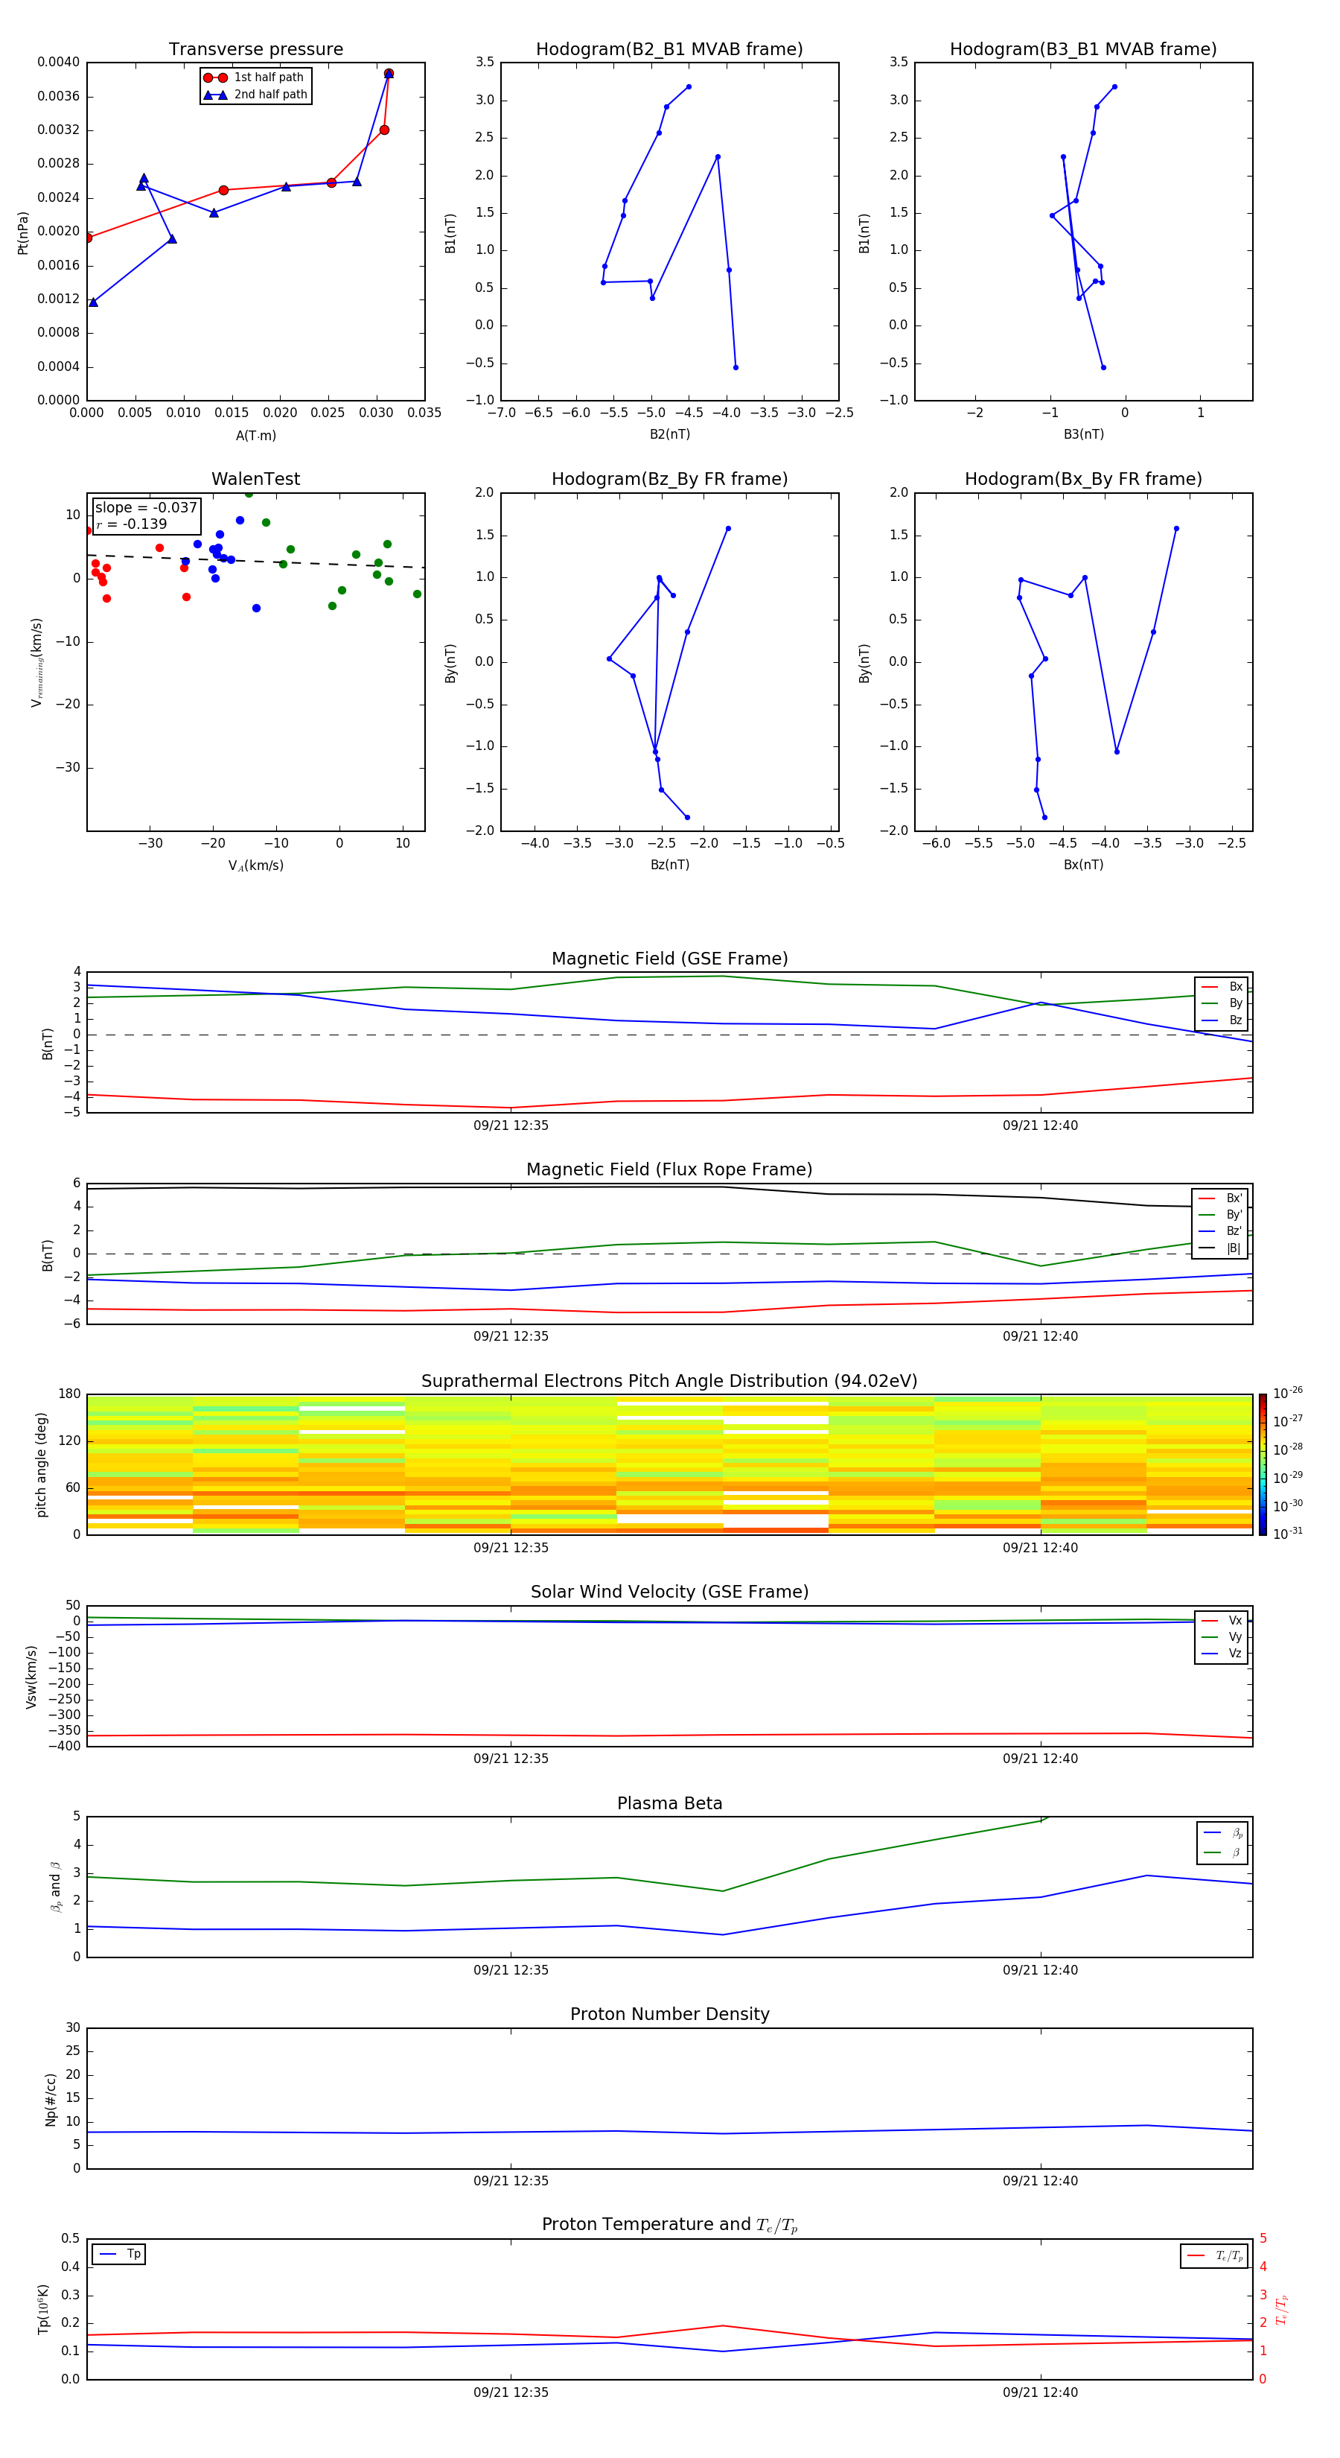Select the βp entry in the Plasma Beta legend
This screenshot has height=2458, width=1340.
1222,1833
